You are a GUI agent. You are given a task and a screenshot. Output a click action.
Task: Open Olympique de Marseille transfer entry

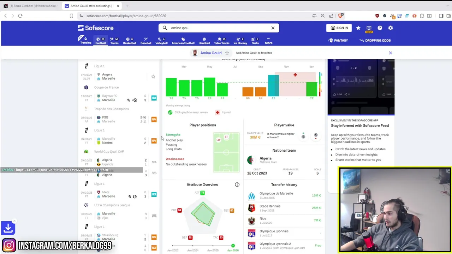(x=284, y=195)
